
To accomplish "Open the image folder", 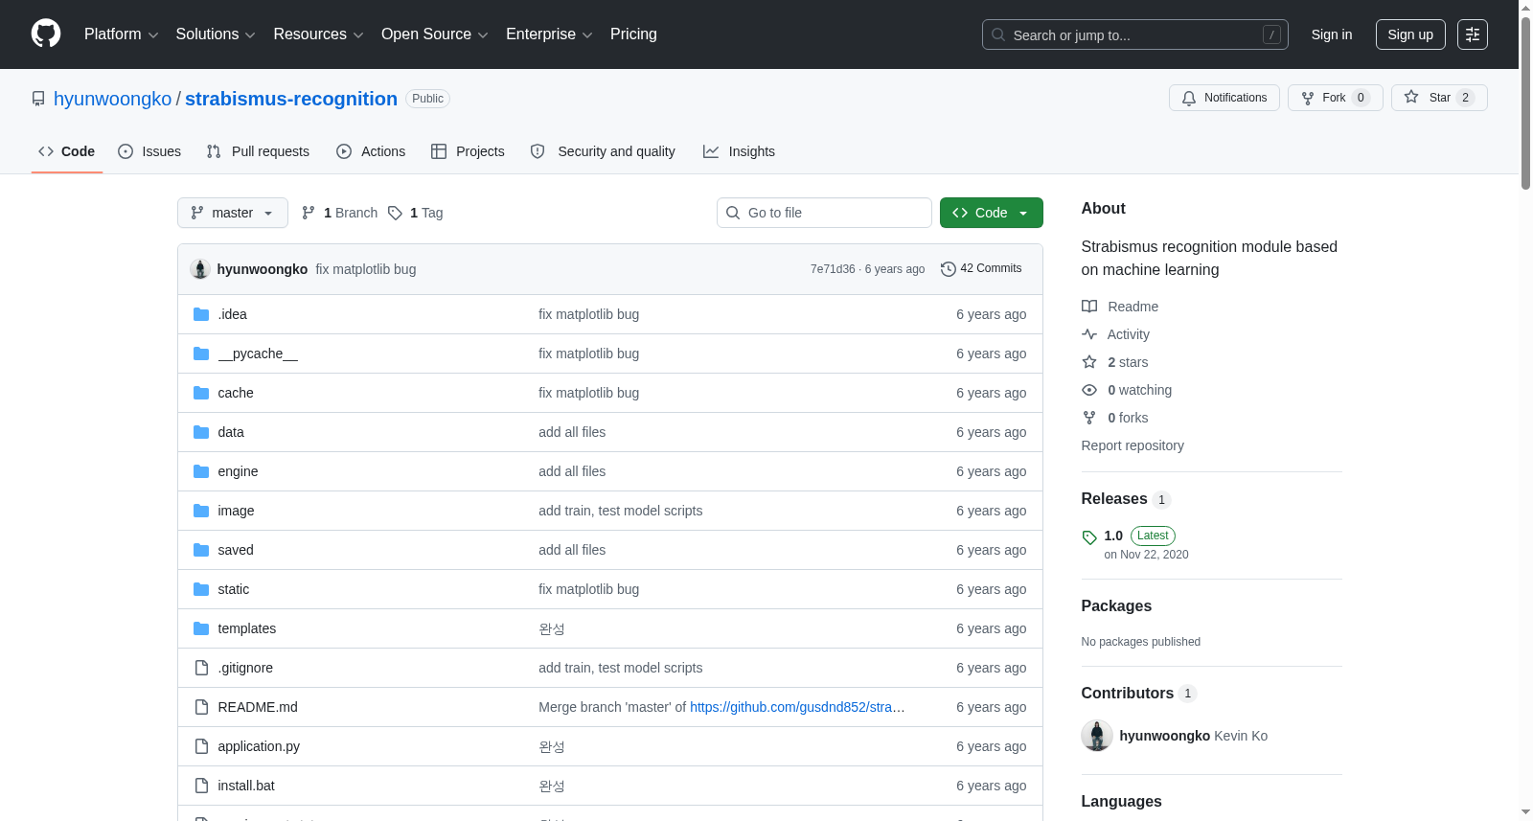I will (x=236, y=511).
